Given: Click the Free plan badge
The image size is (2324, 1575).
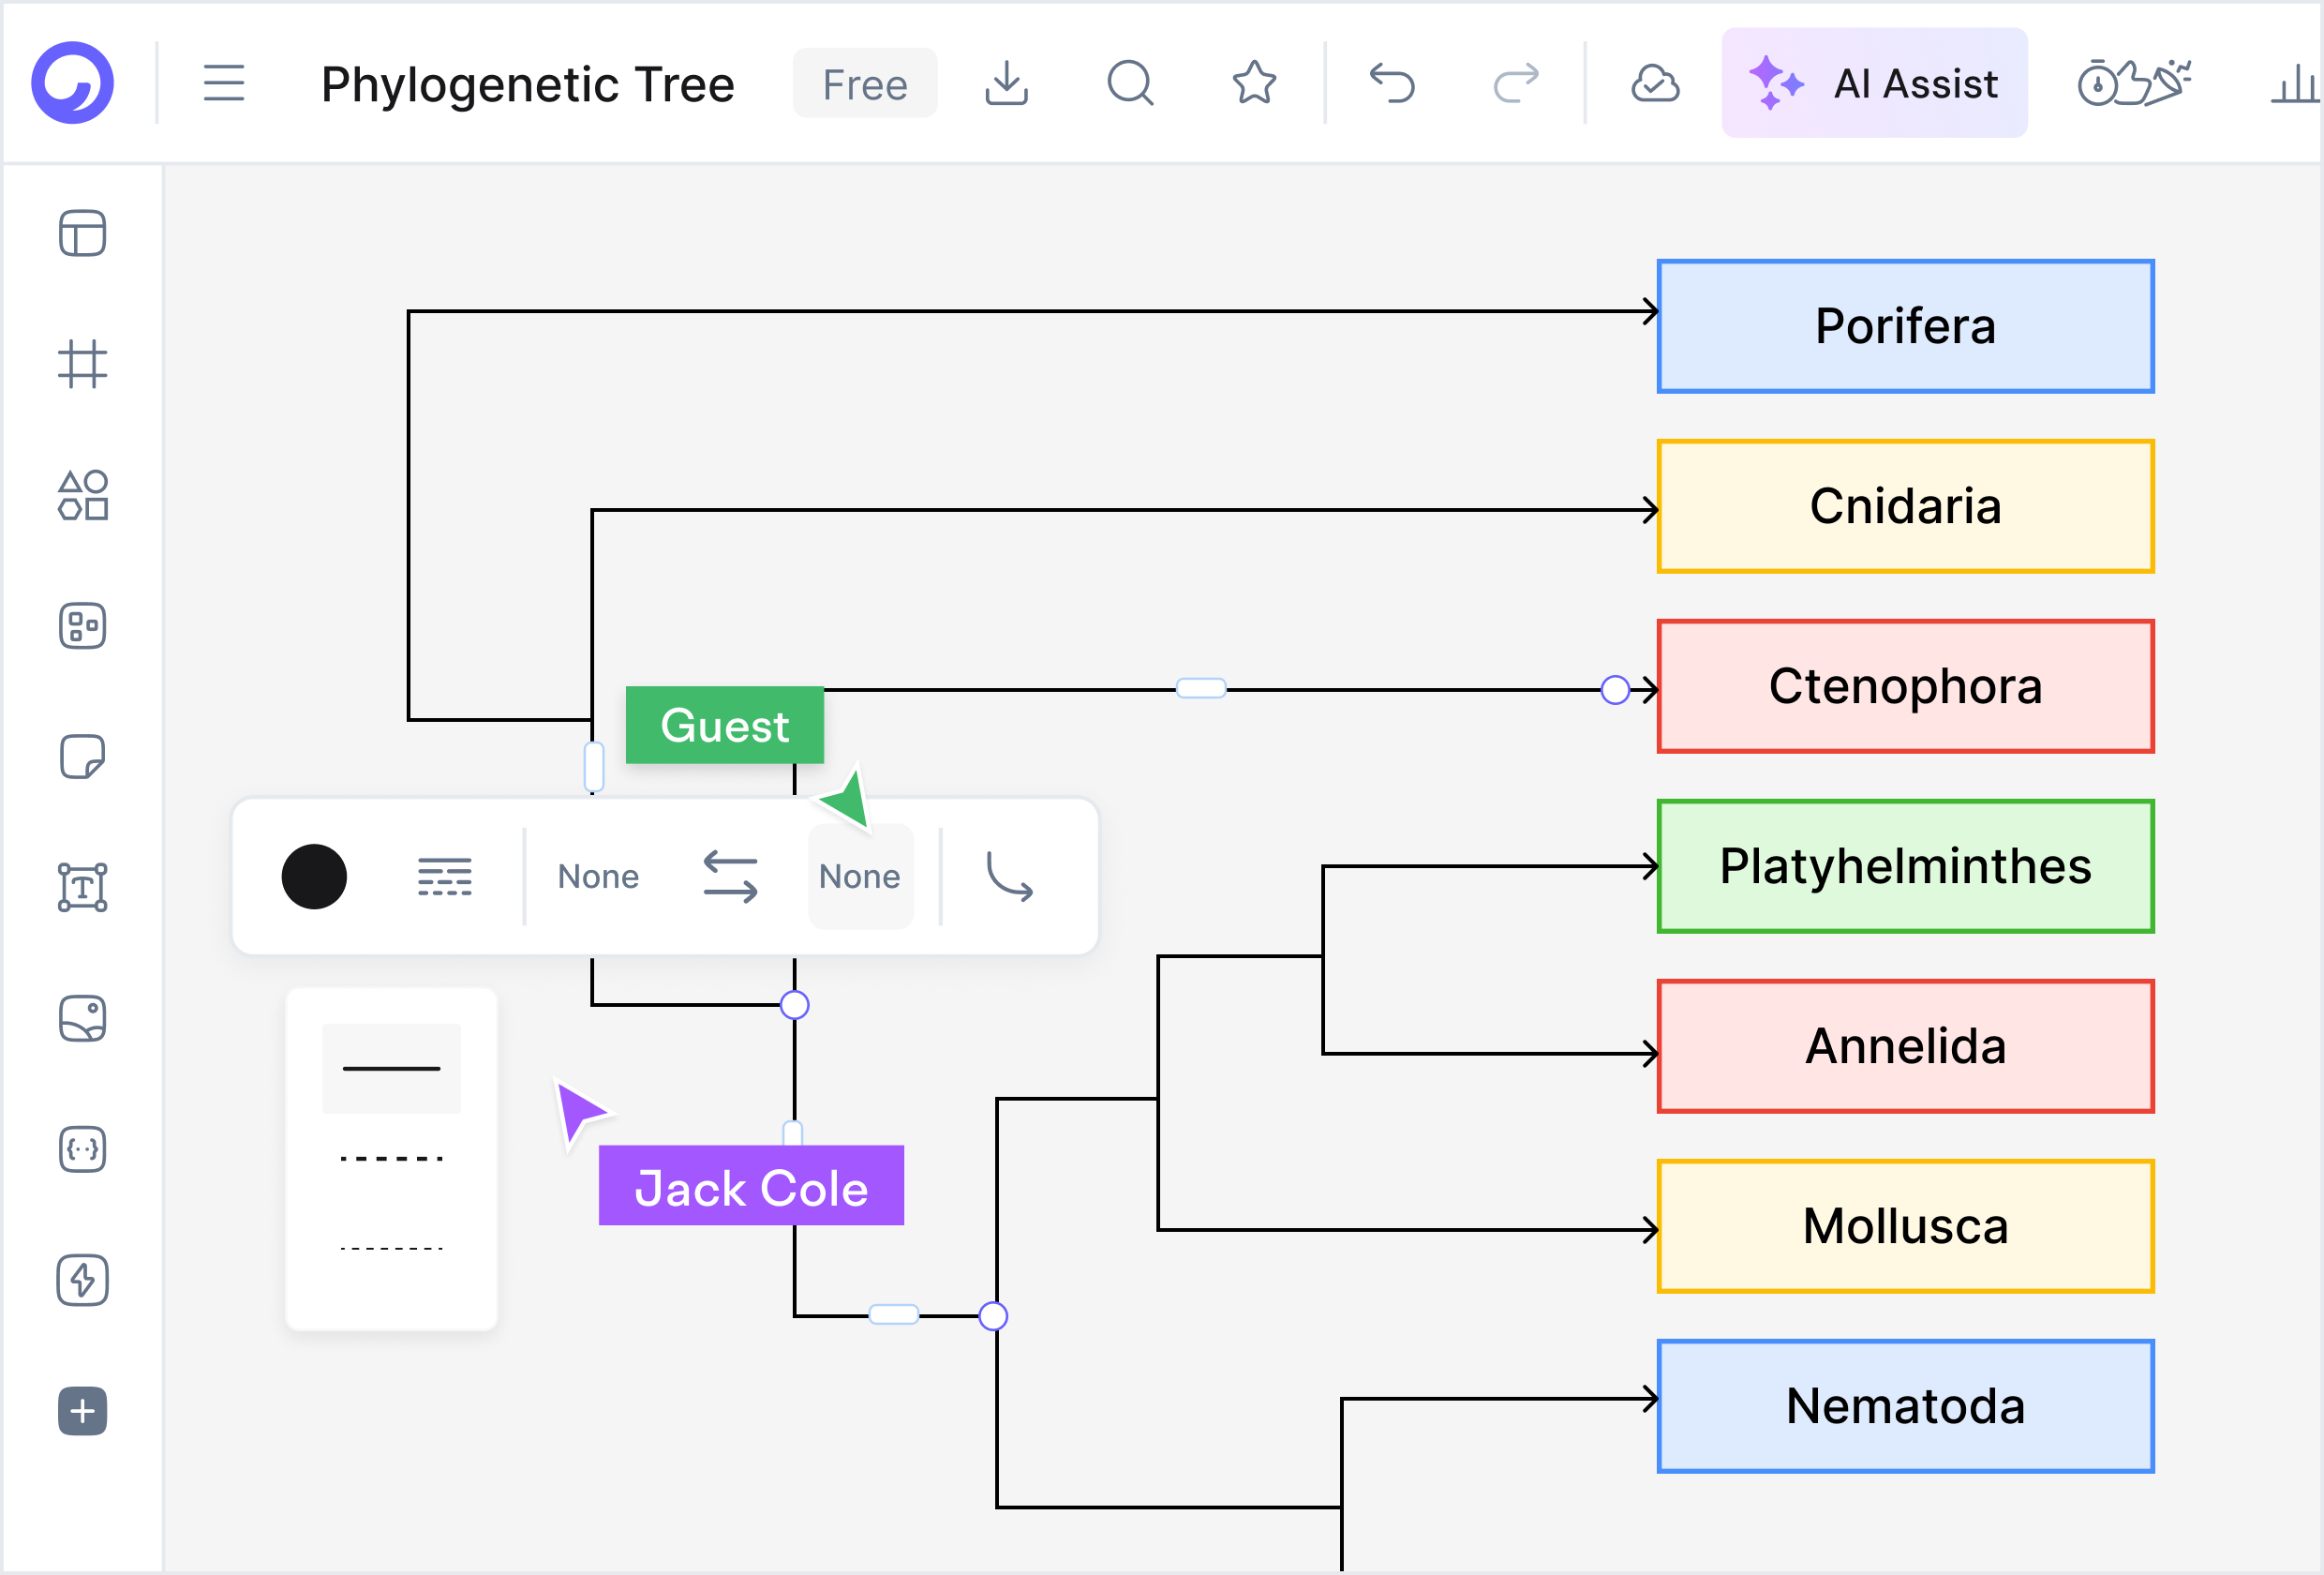Looking at the screenshot, I should (865, 83).
